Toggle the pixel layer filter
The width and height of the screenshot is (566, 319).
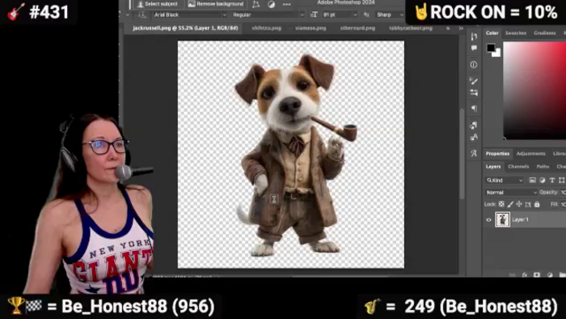[532, 180]
